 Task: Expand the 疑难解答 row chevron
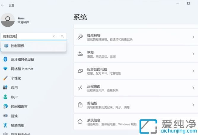pos(193,37)
